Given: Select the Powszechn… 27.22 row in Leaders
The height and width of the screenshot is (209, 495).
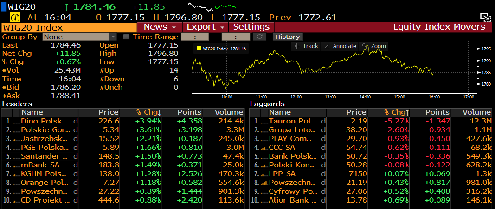Looking at the screenshot, I should pos(122,192).
